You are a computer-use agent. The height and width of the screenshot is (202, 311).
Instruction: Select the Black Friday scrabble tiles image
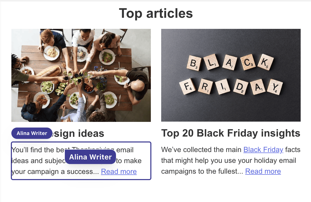pyautogui.click(x=231, y=75)
